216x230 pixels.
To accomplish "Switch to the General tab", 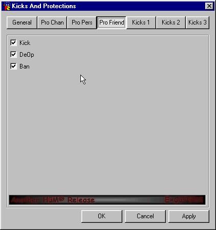I will pos(22,22).
